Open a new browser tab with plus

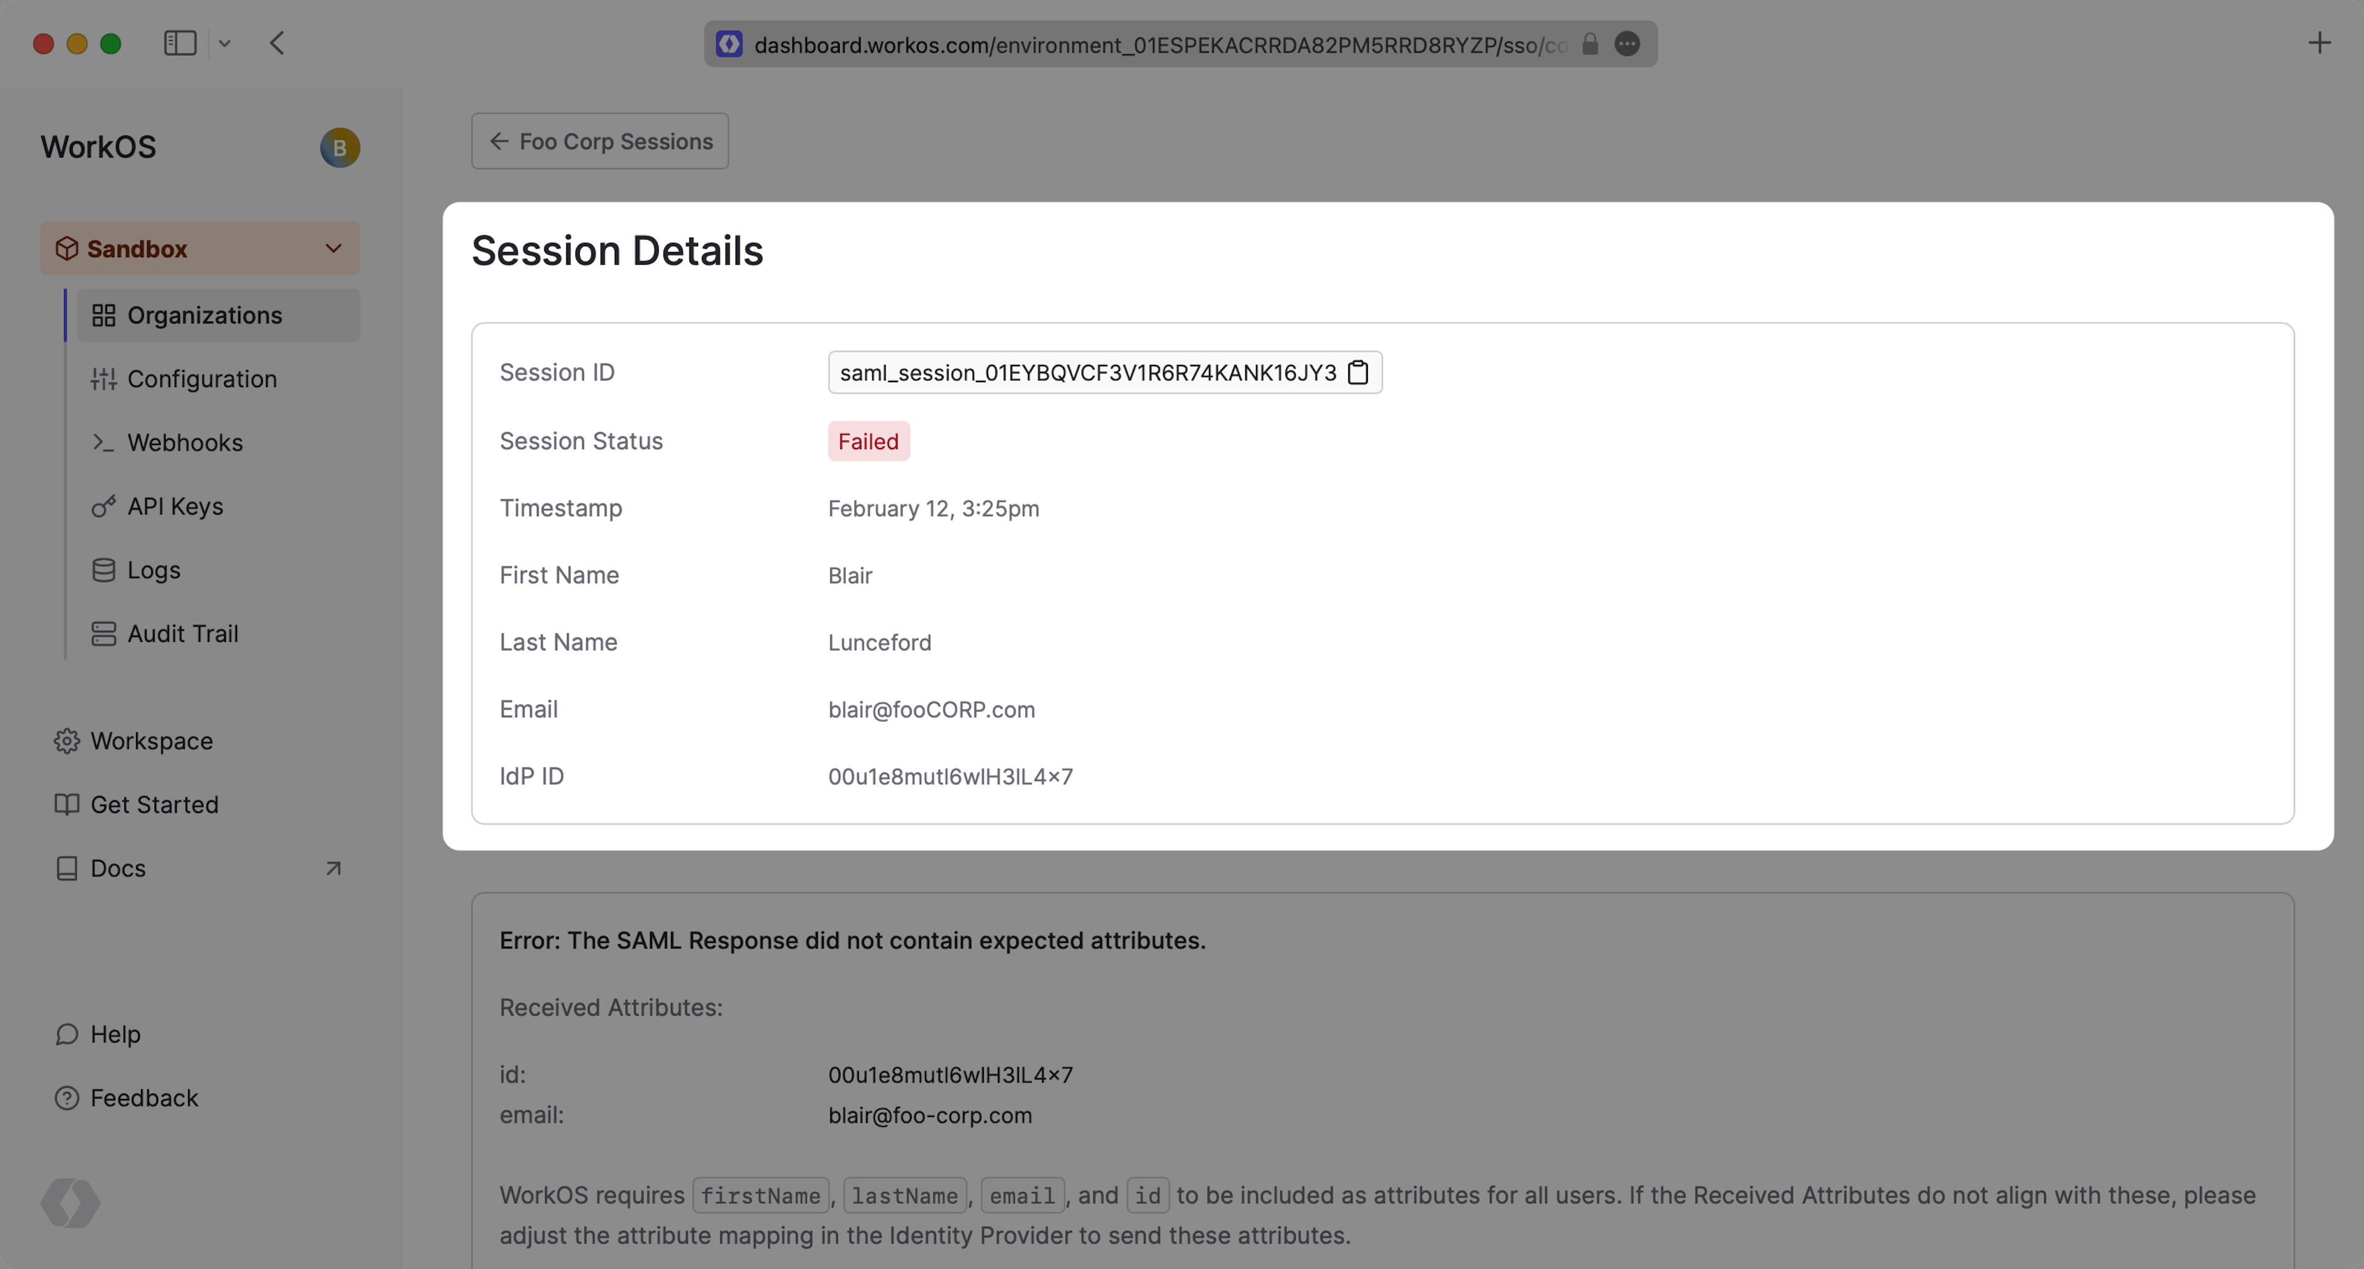2319,43
